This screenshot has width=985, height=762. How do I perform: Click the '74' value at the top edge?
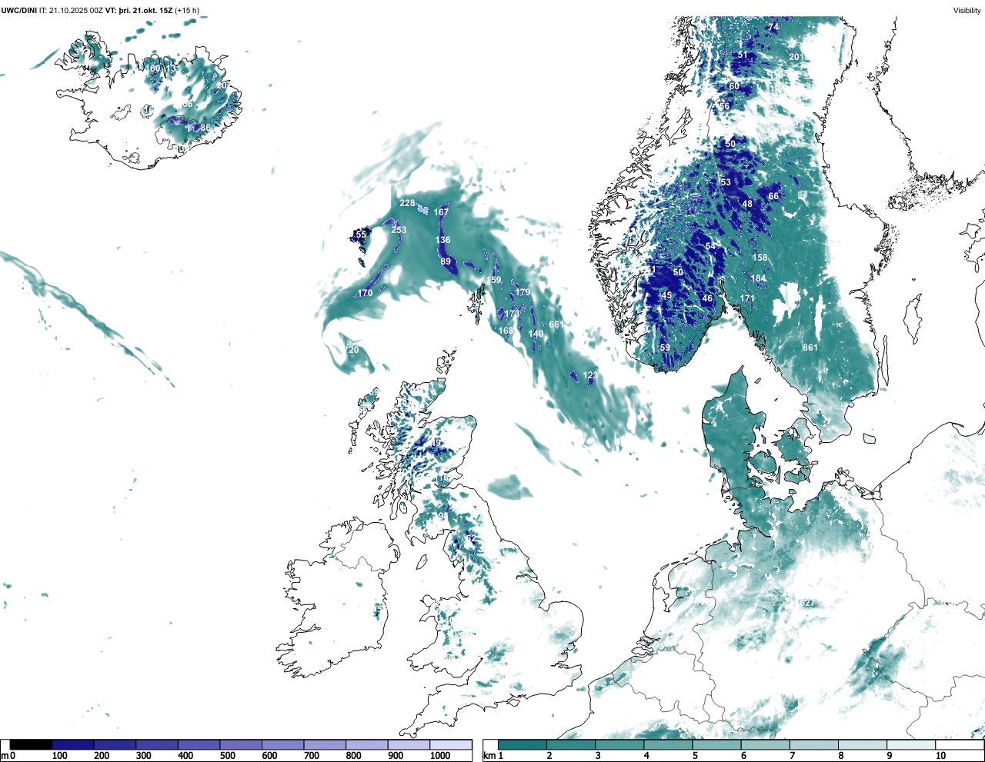pyautogui.click(x=773, y=27)
